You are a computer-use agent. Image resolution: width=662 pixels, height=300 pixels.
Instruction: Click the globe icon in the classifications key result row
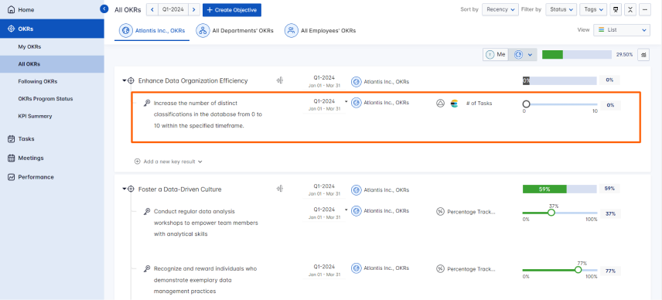[x=357, y=103]
